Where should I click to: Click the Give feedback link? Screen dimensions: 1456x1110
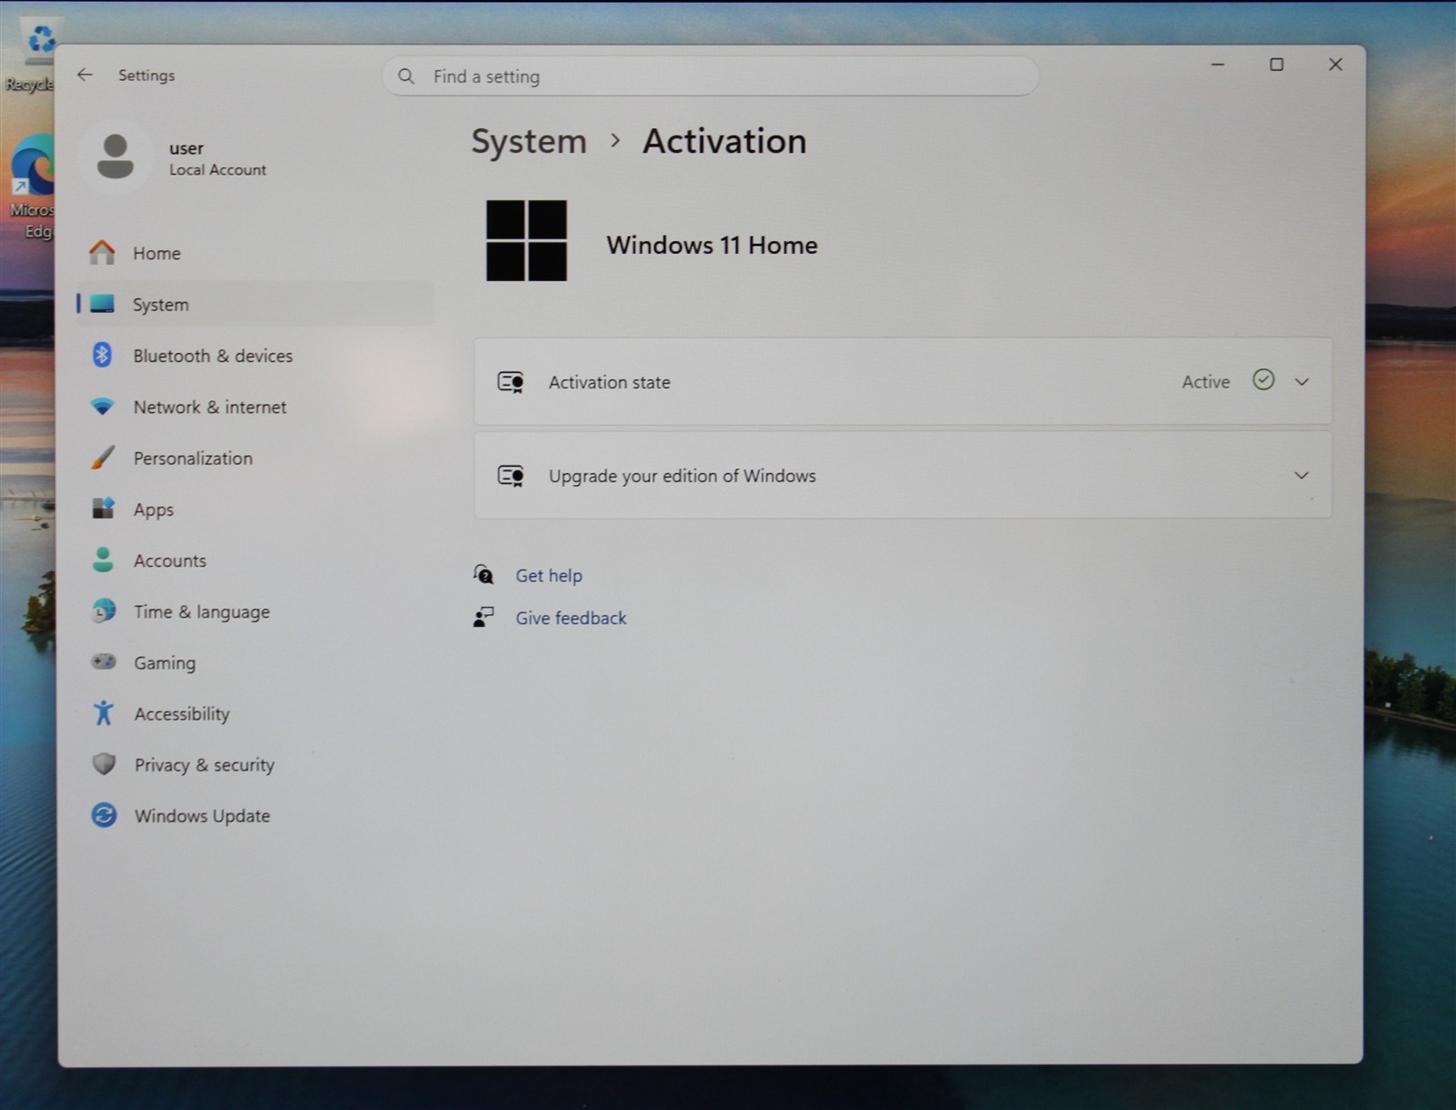[x=571, y=618]
